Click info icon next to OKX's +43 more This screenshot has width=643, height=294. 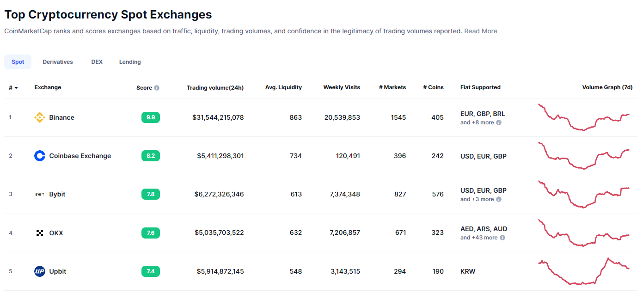click(502, 238)
